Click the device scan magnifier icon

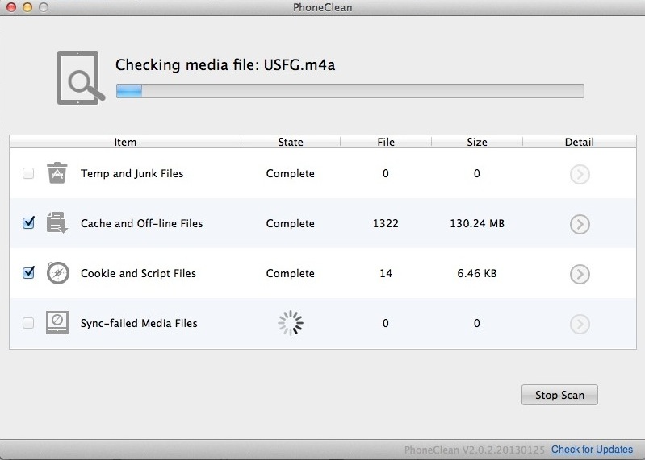tap(81, 77)
